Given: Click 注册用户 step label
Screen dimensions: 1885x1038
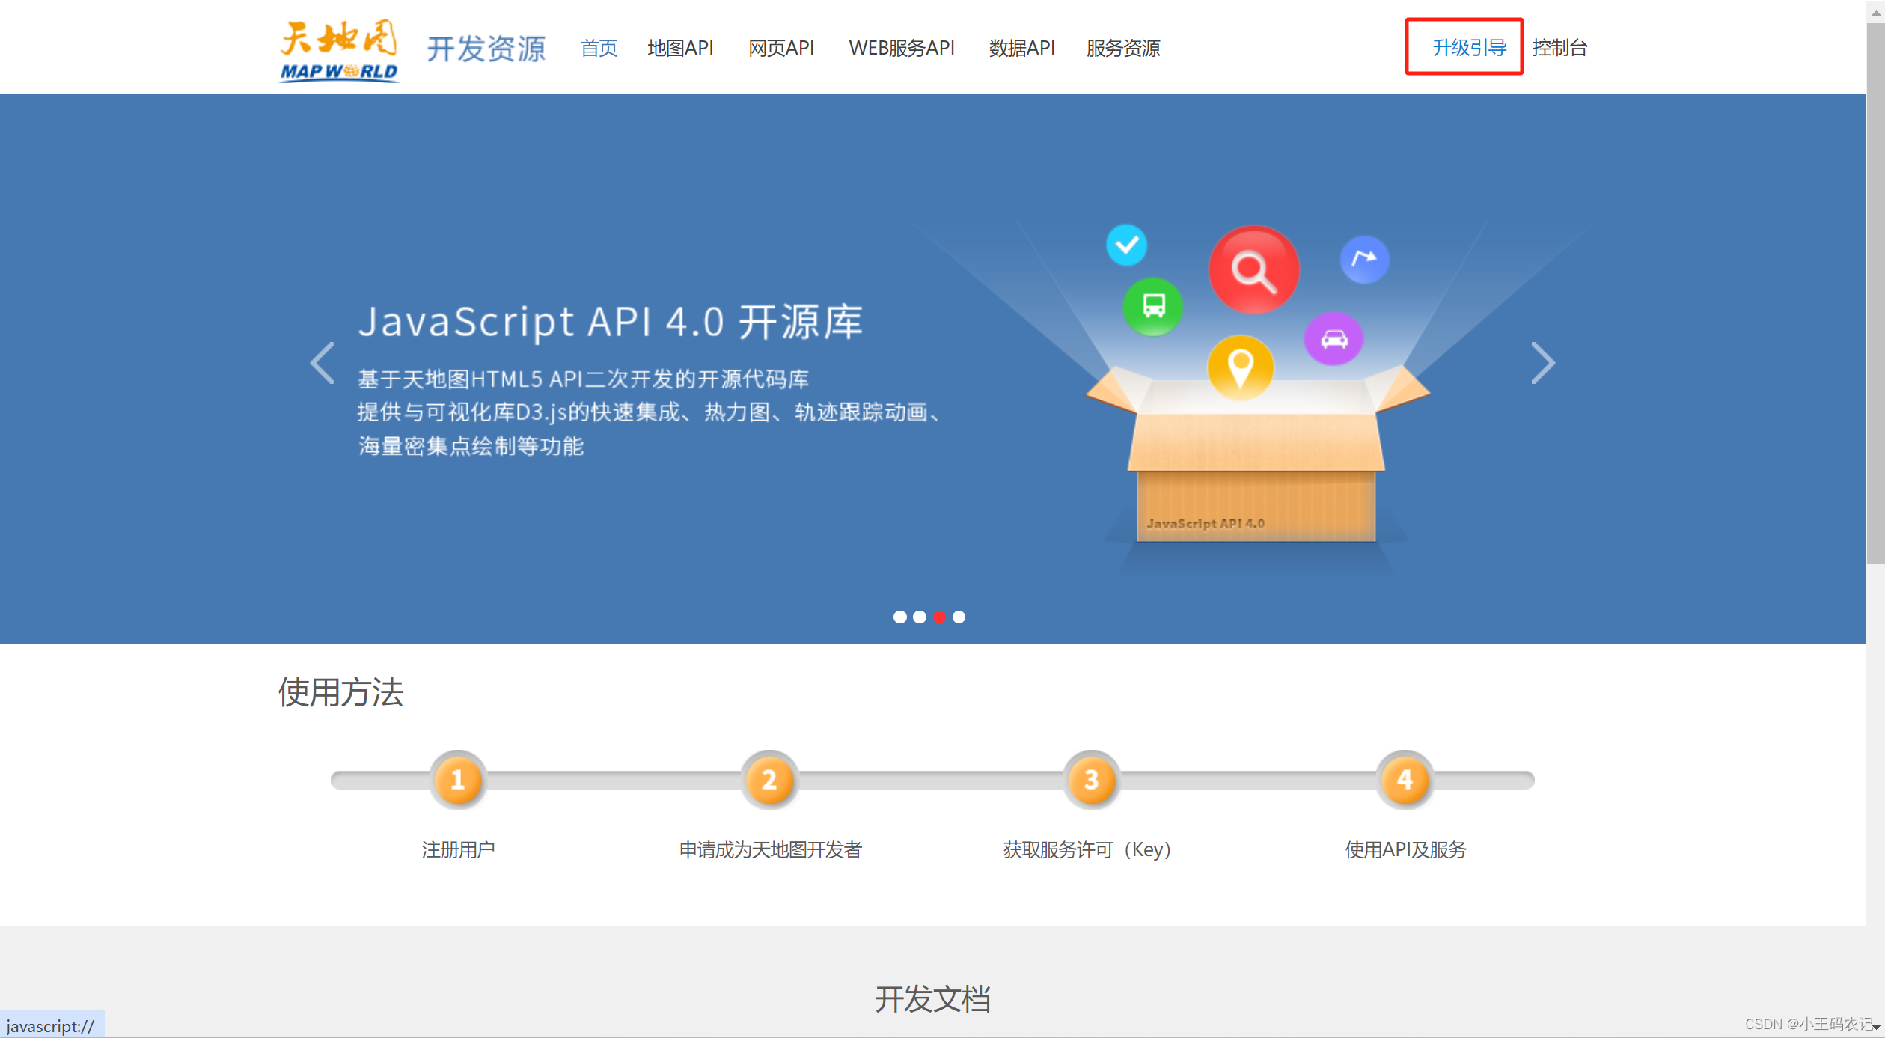Looking at the screenshot, I should point(458,849).
